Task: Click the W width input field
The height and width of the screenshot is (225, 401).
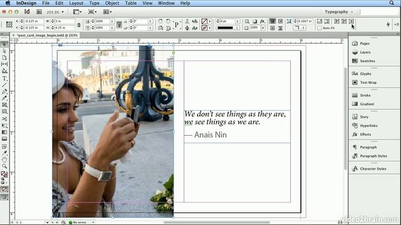Action: pos(65,21)
